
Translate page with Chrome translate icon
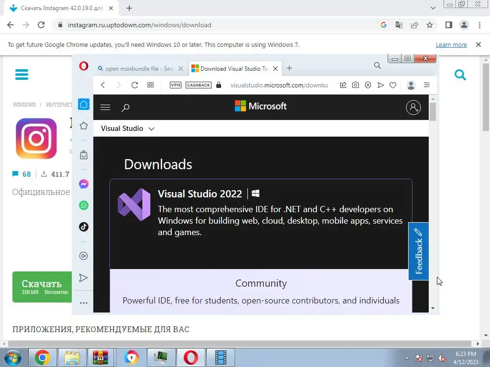(x=399, y=25)
